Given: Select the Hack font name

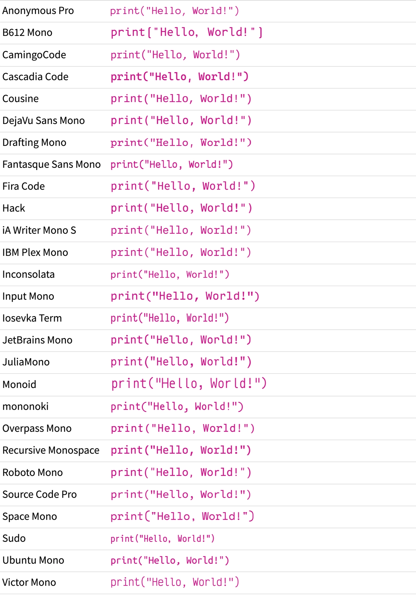Looking at the screenshot, I should click(x=14, y=208).
